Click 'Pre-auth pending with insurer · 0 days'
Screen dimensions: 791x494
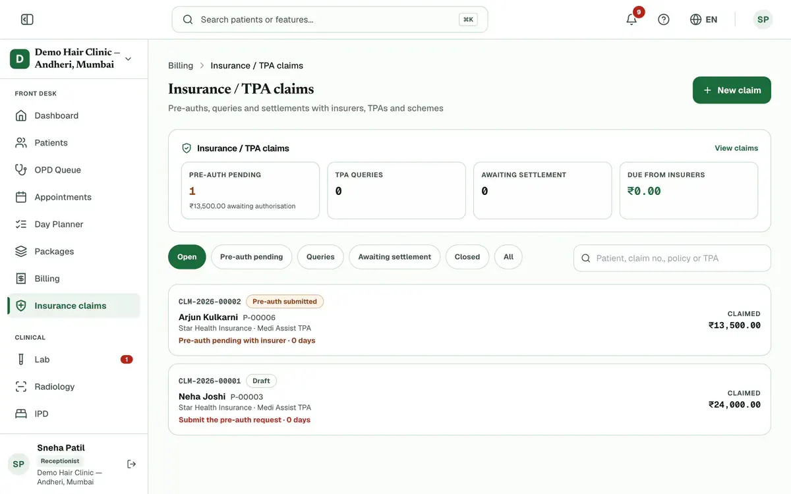(x=247, y=341)
